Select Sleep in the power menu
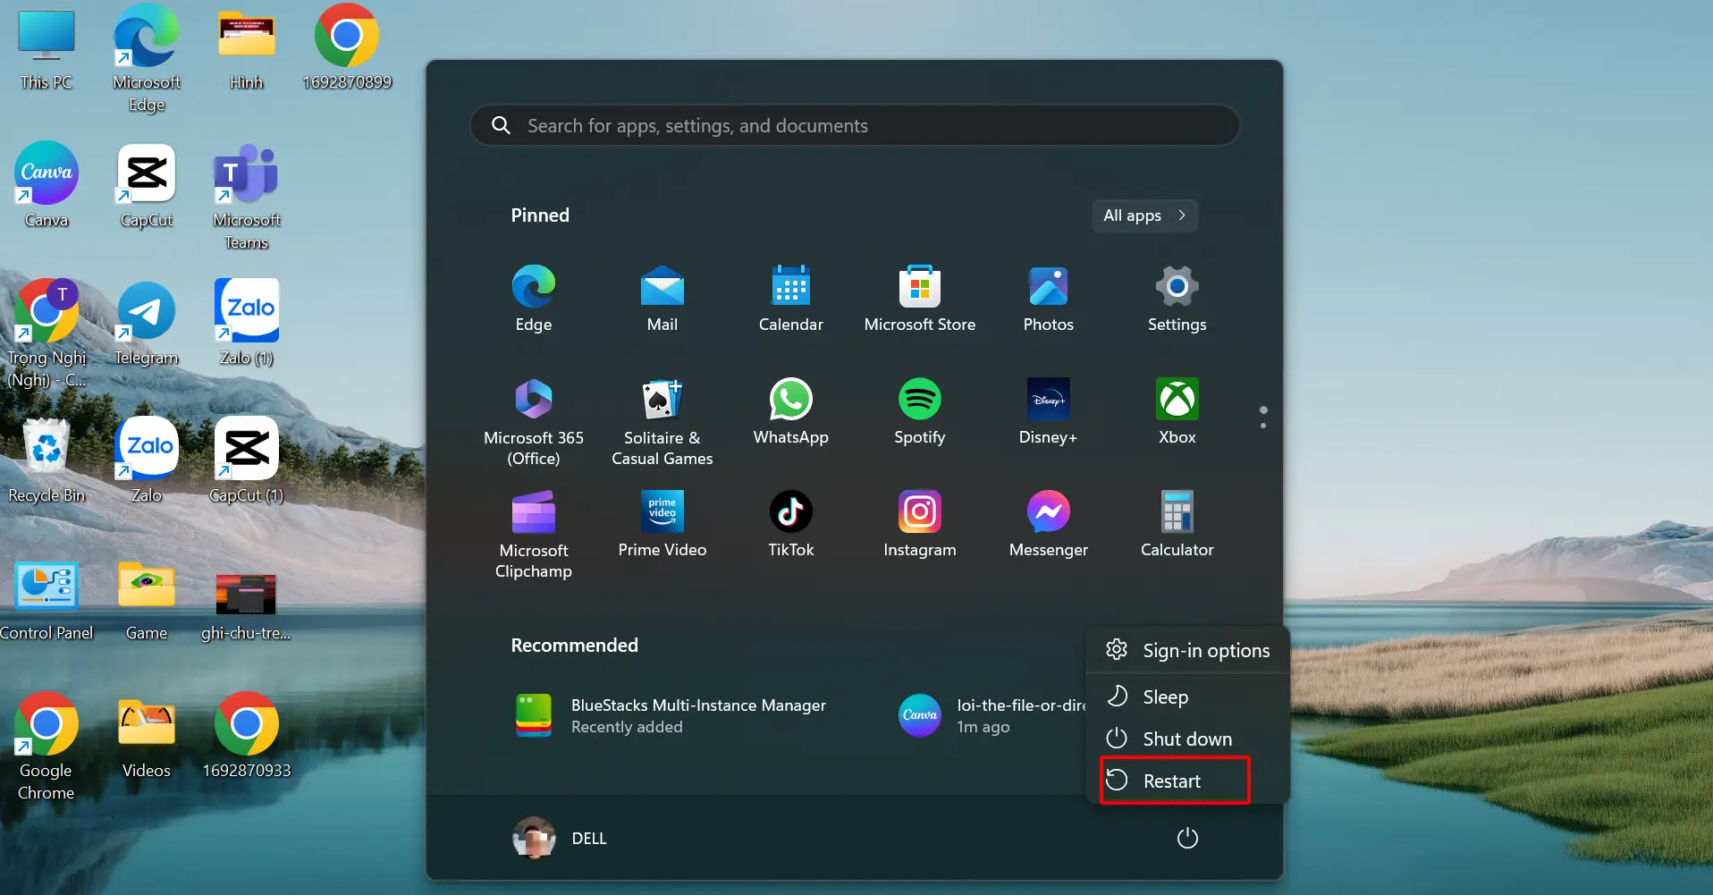Image resolution: width=1713 pixels, height=895 pixels. 1188,697
